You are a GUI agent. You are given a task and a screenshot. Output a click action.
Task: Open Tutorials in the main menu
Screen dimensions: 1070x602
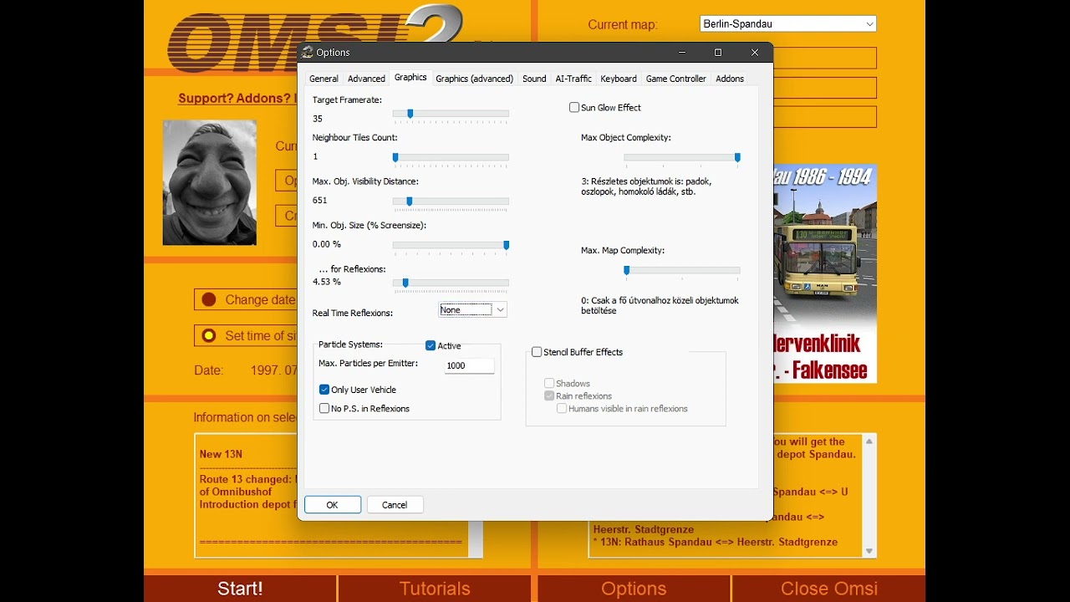click(x=435, y=589)
